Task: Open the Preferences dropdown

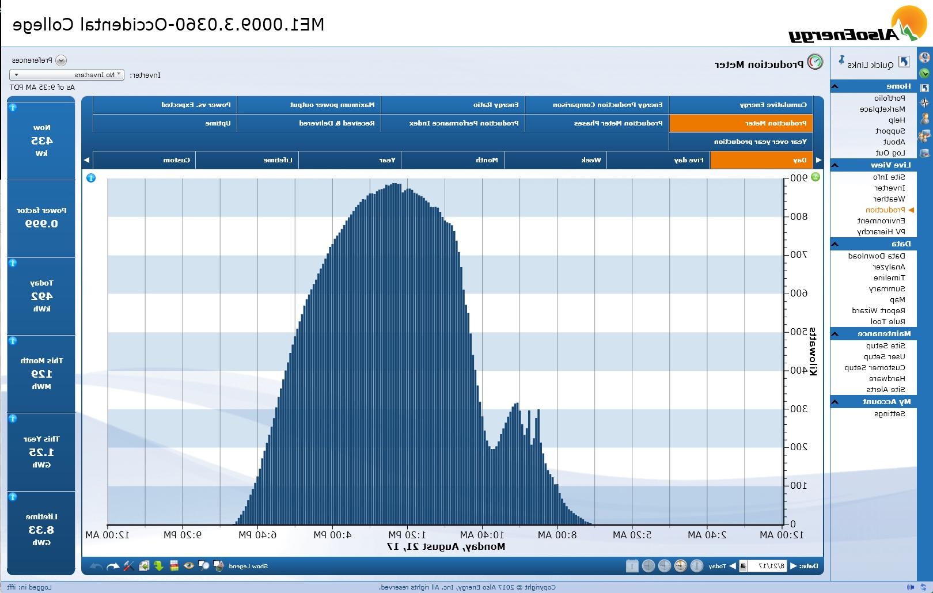Action: (61, 60)
